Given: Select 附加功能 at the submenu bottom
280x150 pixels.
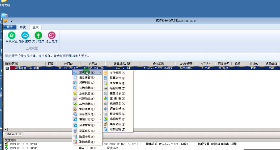Looking at the screenshot, I should 117,129.
